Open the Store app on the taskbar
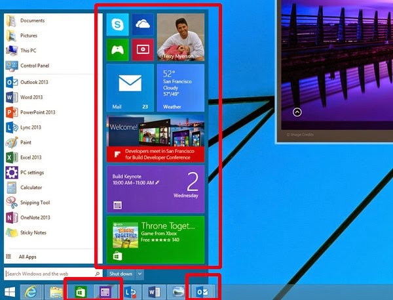The width and height of the screenshot is (393, 300). (x=81, y=292)
